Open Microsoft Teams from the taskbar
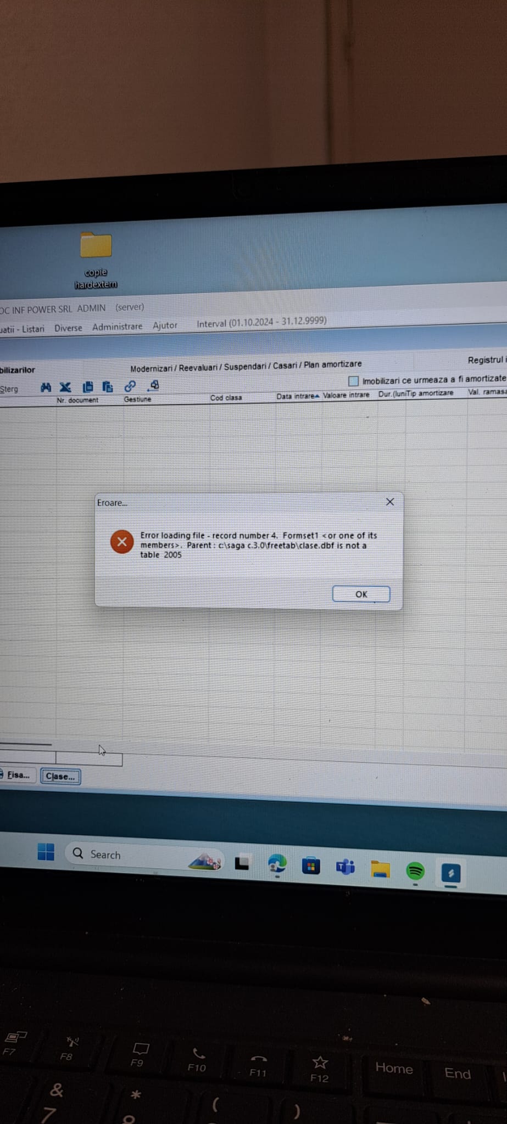 click(346, 867)
